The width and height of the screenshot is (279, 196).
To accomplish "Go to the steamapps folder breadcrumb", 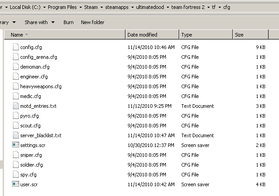I will pos(117,7).
